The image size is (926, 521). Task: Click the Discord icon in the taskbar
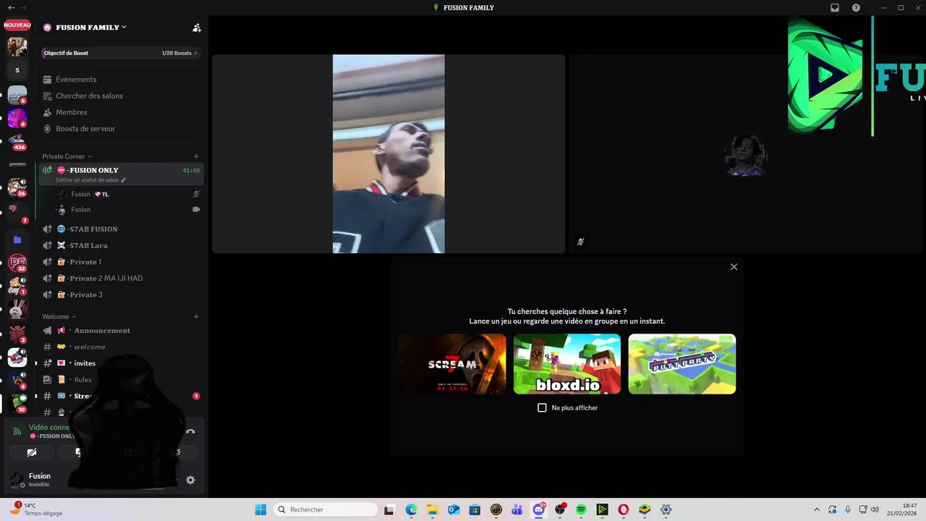(x=538, y=509)
